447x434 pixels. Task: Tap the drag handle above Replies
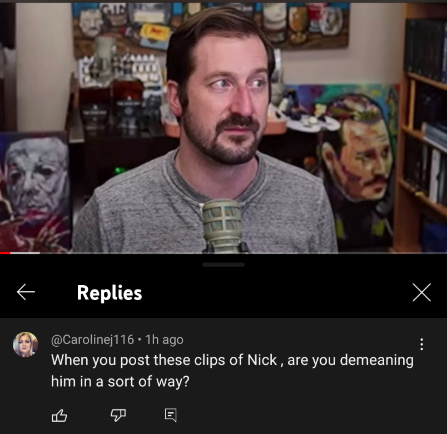(x=223, y=265)
